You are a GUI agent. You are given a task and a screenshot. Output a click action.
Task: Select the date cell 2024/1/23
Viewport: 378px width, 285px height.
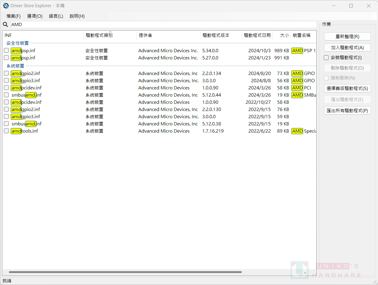point(259,58)
